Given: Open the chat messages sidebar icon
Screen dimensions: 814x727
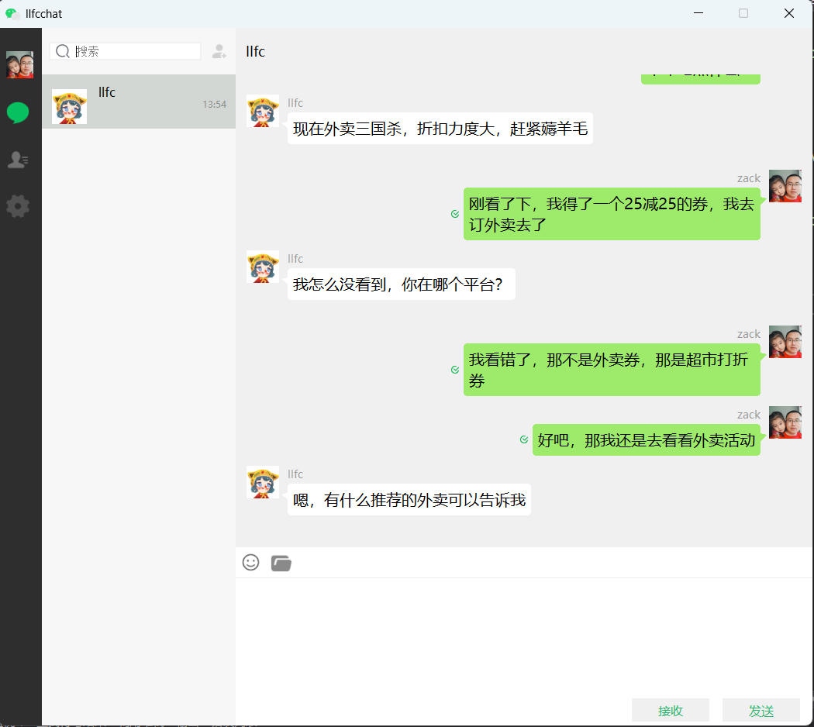Looking at the screenshot, I should click(18, 113).
